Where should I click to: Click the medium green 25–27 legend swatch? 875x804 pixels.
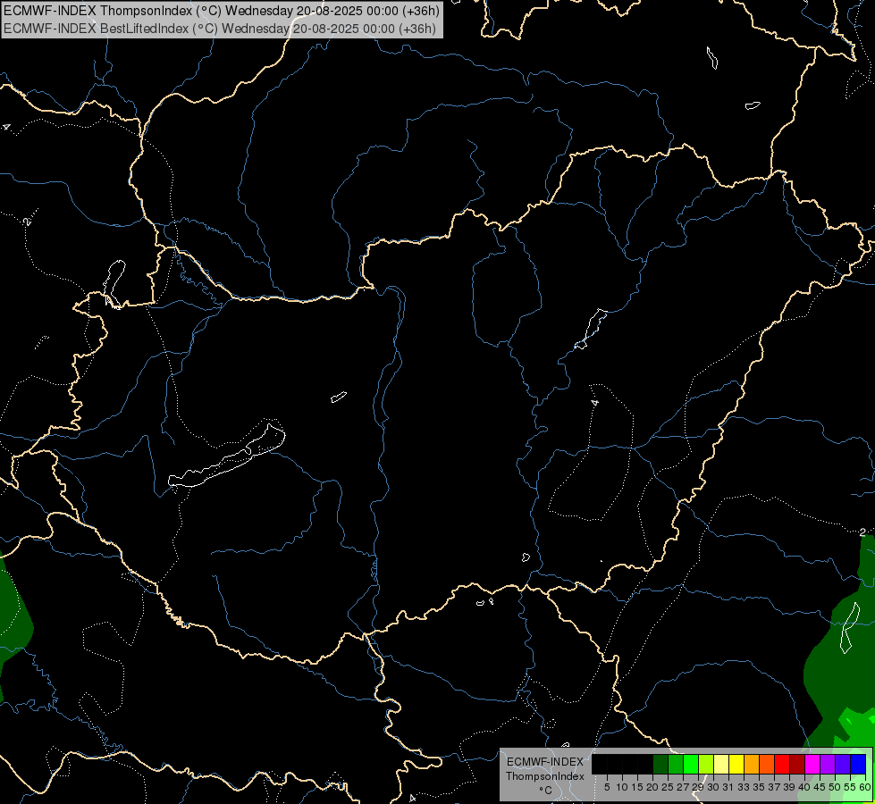click(x=676, y=764)
